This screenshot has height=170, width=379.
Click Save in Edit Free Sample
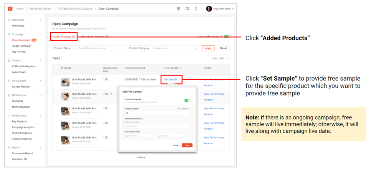point(187,145)
